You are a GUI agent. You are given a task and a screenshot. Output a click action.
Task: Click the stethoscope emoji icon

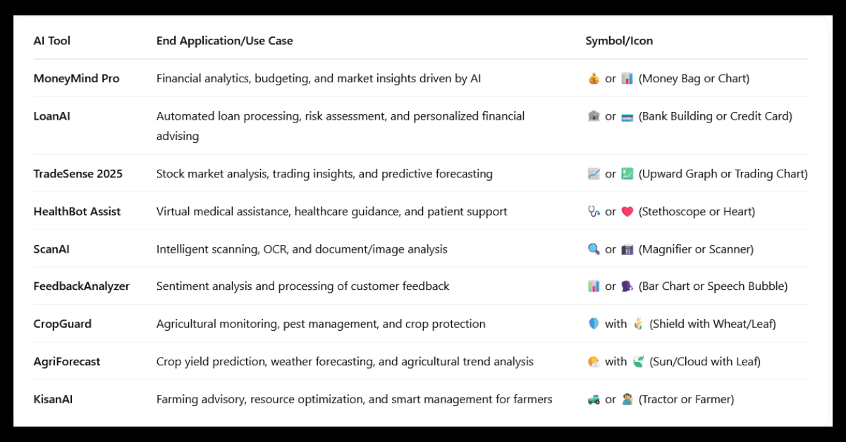coord(594,211)
